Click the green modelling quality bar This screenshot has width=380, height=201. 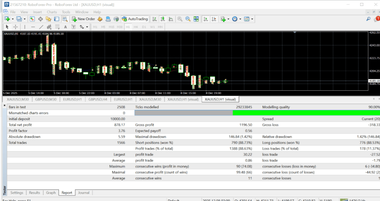pos(306,113)
